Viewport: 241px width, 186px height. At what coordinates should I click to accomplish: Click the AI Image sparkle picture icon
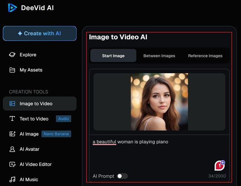point(12,134)
